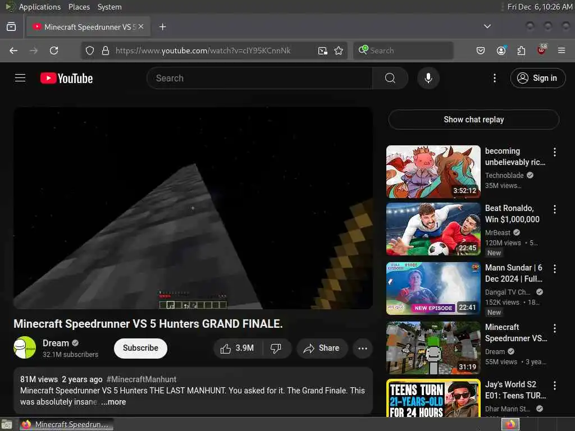Click the video player area
Viewport: 575px width, 431px height.
point(193,208)
